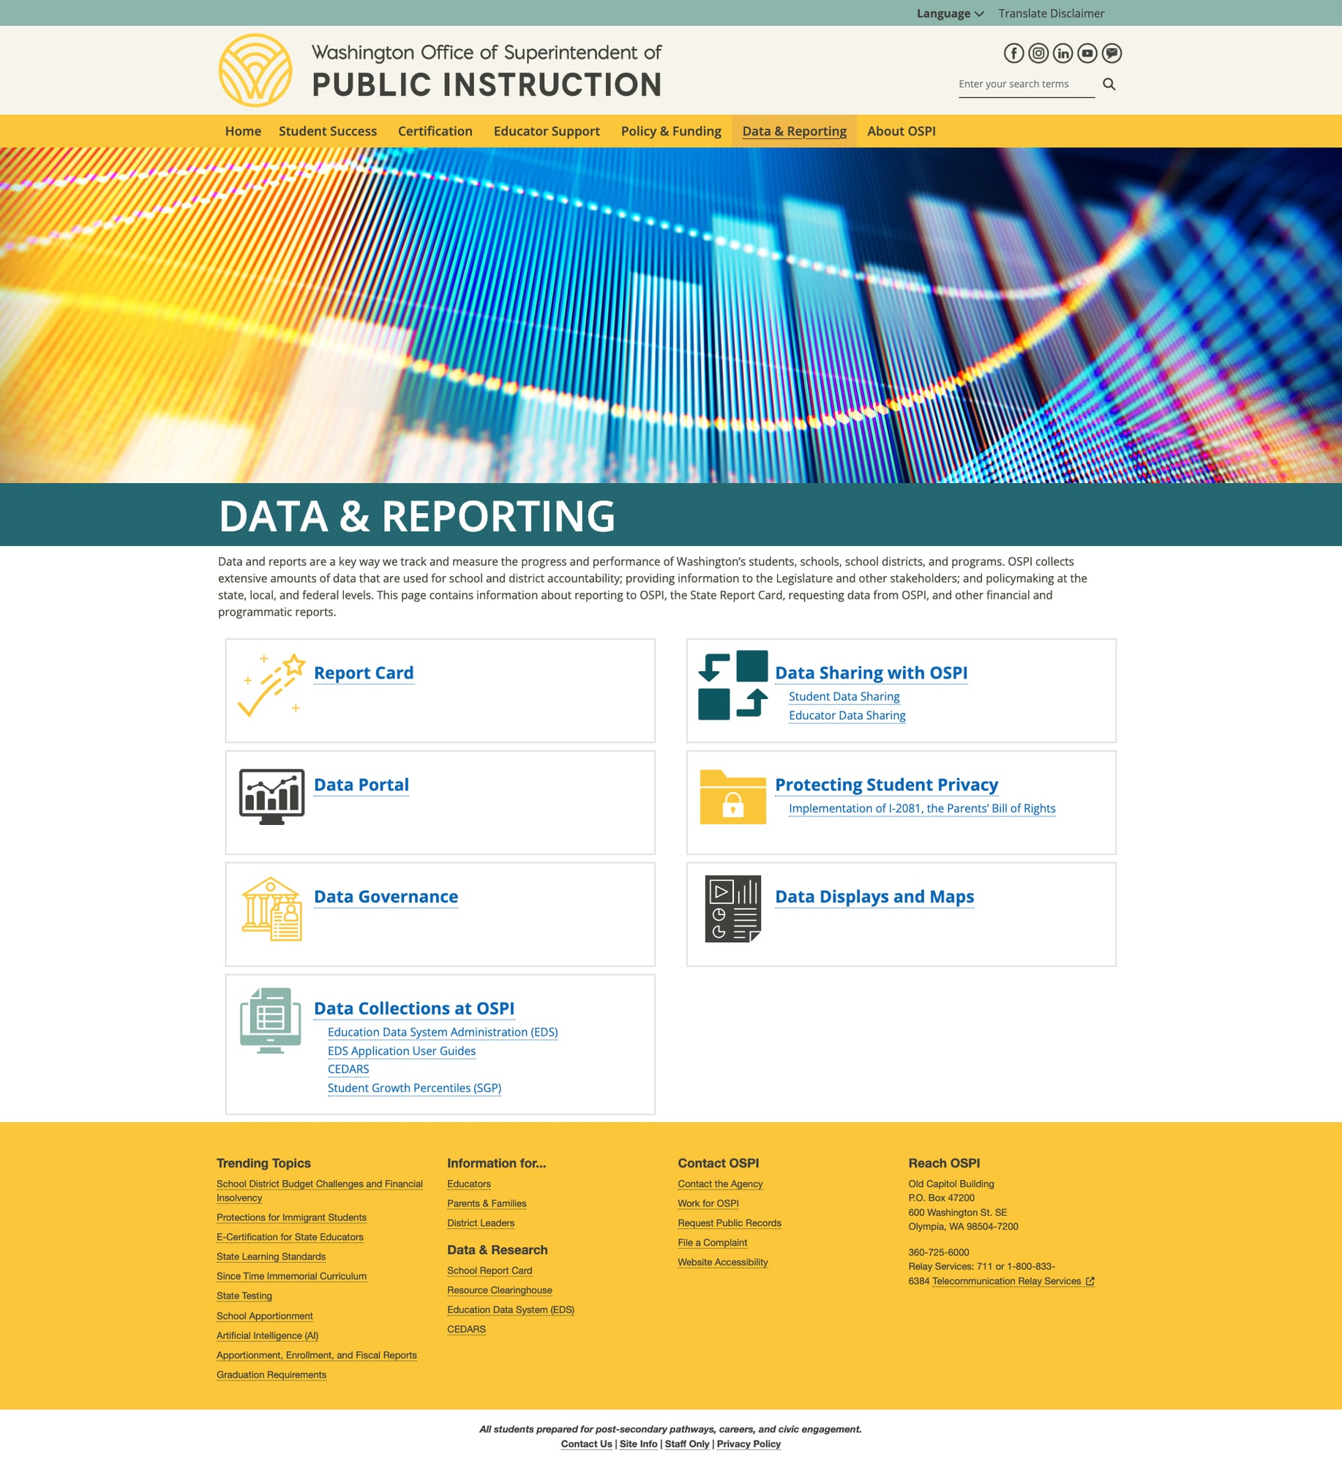1342x1464 pixels.
Task: Open Resource Clearinghouse footer link
Action: click(500, 1291)
